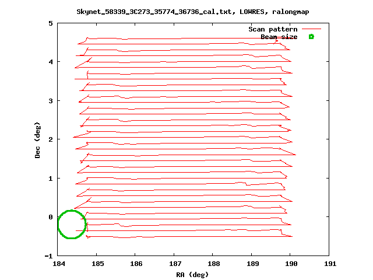Click the 'Dec (deg)' axis label
The image size is (373, 280).
tap(37, 140)
